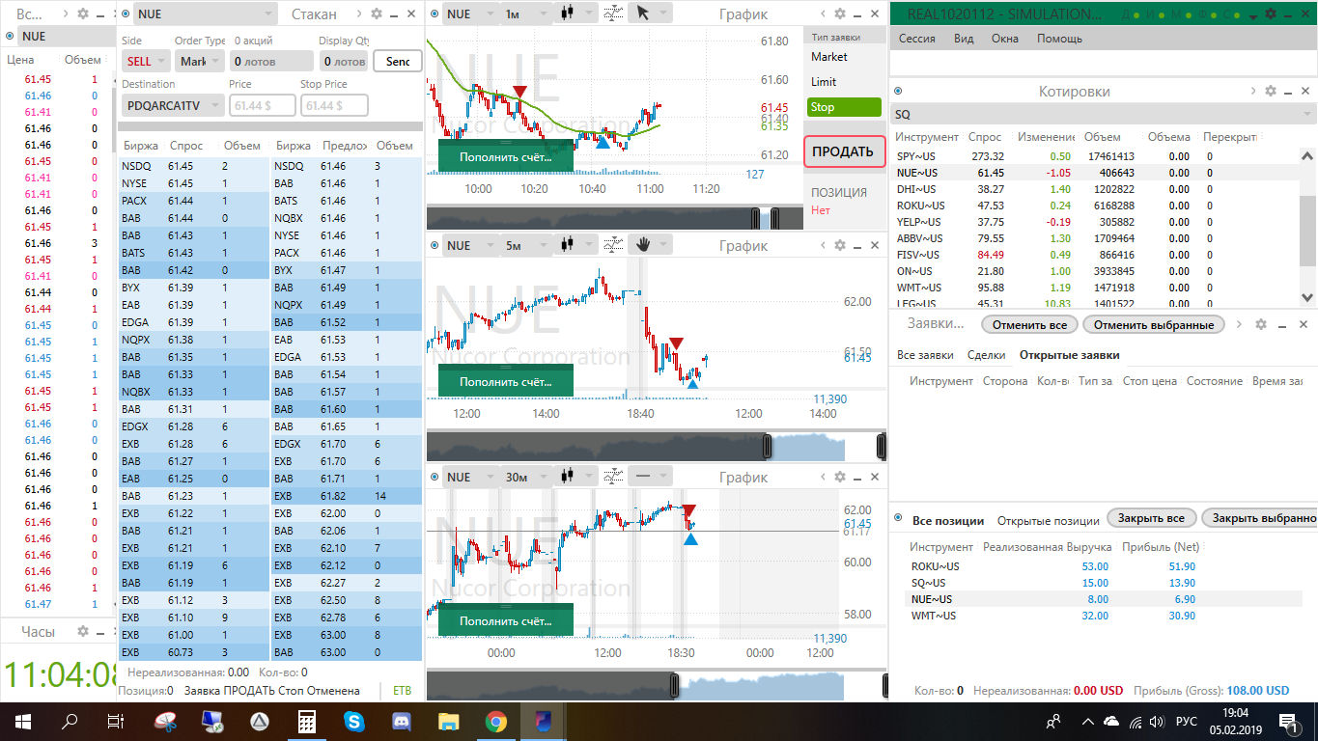Open settings gear in Часы panel header

coord(83,631)
